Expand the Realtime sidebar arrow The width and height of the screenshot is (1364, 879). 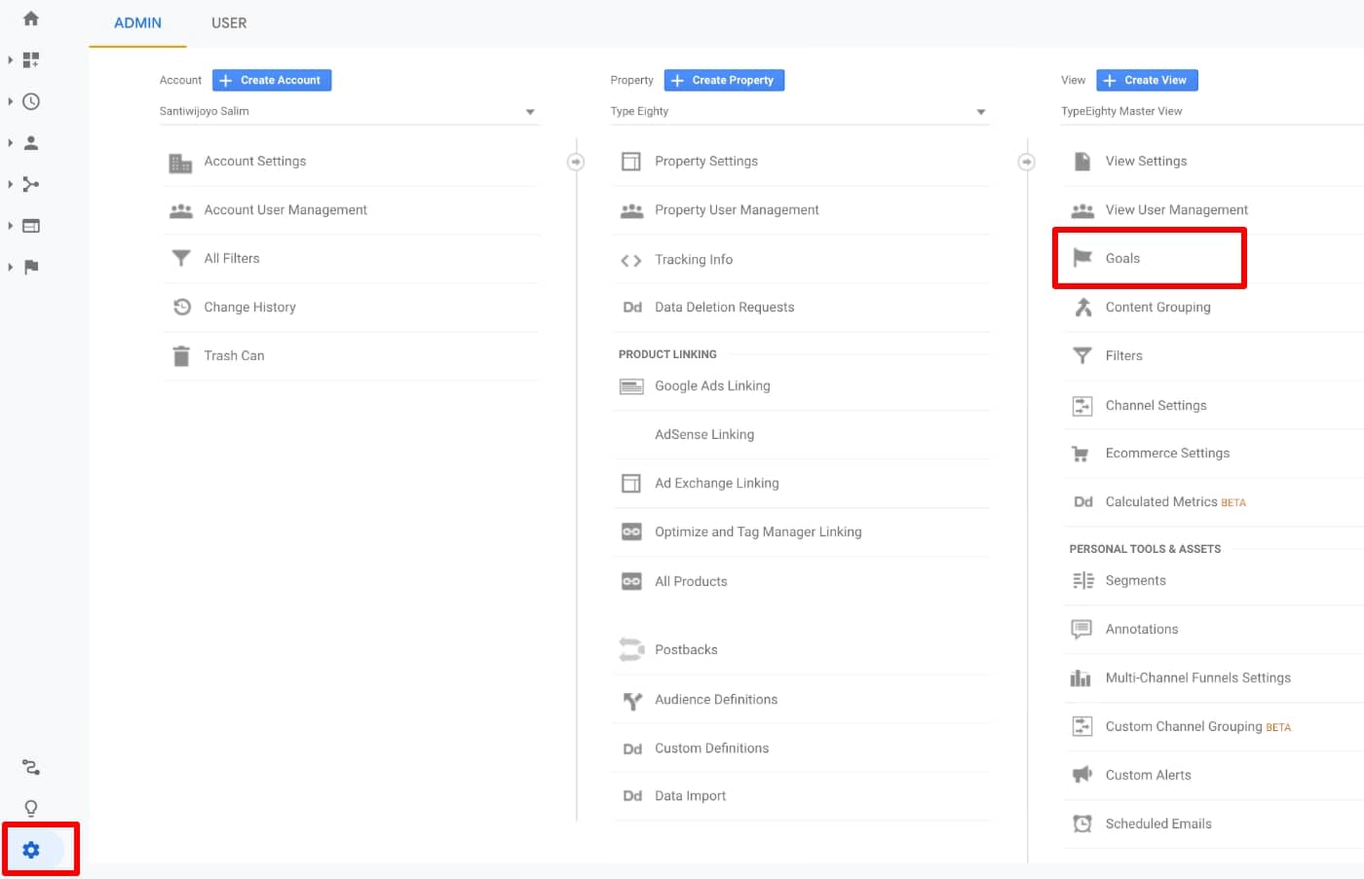coord(10,101)
